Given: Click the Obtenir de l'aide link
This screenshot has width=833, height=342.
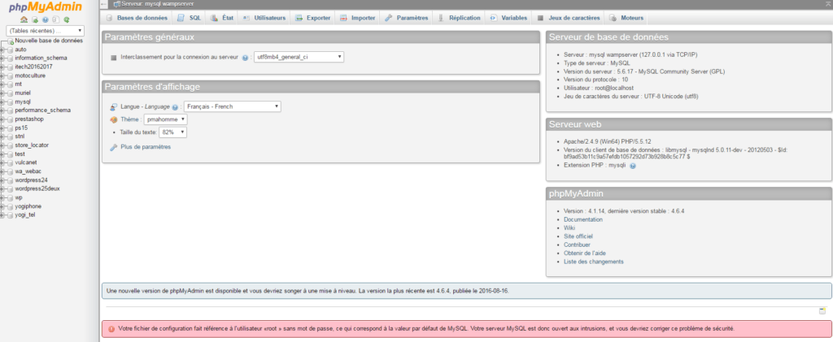Looking at the screenshot, I should 584,253.
